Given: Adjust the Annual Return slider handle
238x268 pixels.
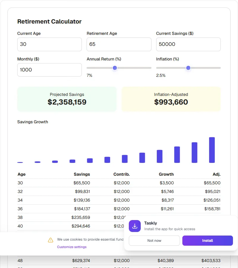Looking at the screenshot, I should pyautogui.click(x=115, y=68).
